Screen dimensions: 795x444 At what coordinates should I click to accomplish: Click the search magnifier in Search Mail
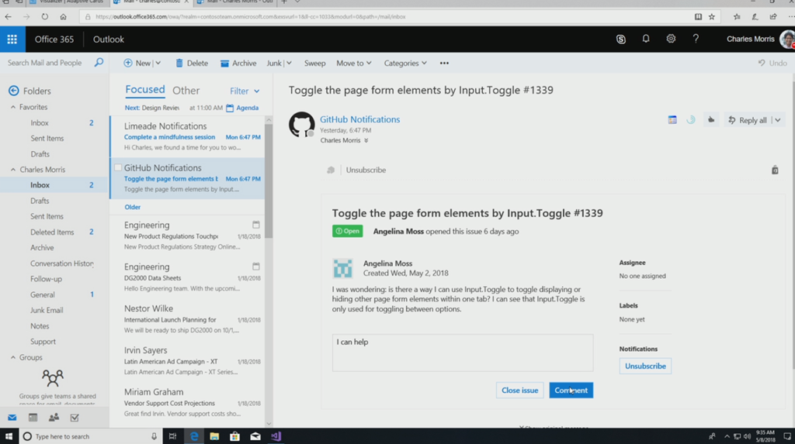pos(99,63)
